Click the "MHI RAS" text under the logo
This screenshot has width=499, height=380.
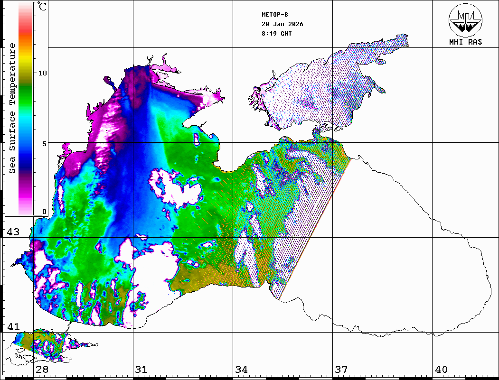pyautogui.click(x=465, y=42)
